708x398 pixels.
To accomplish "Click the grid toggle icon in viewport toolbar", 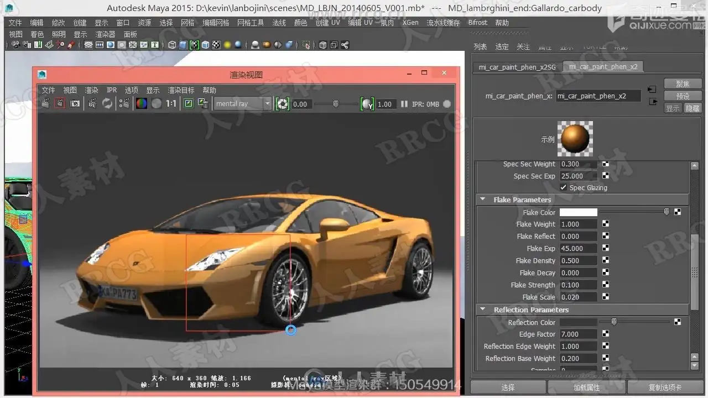I will tap(88, 45).
